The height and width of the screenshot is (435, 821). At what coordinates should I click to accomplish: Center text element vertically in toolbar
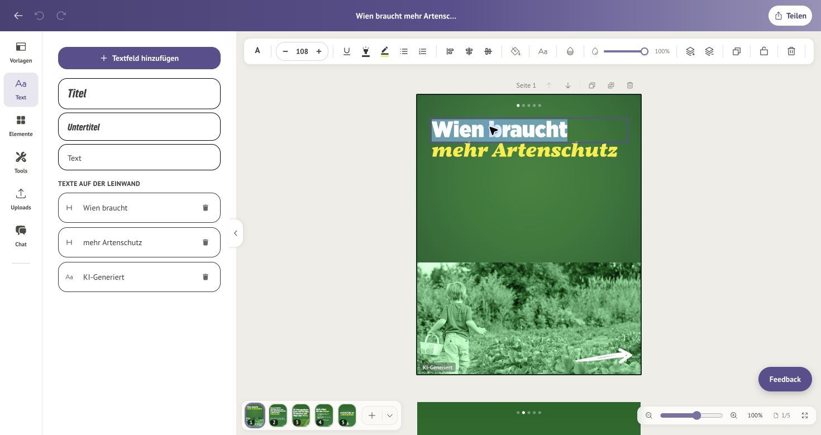(x=488, y=51)
